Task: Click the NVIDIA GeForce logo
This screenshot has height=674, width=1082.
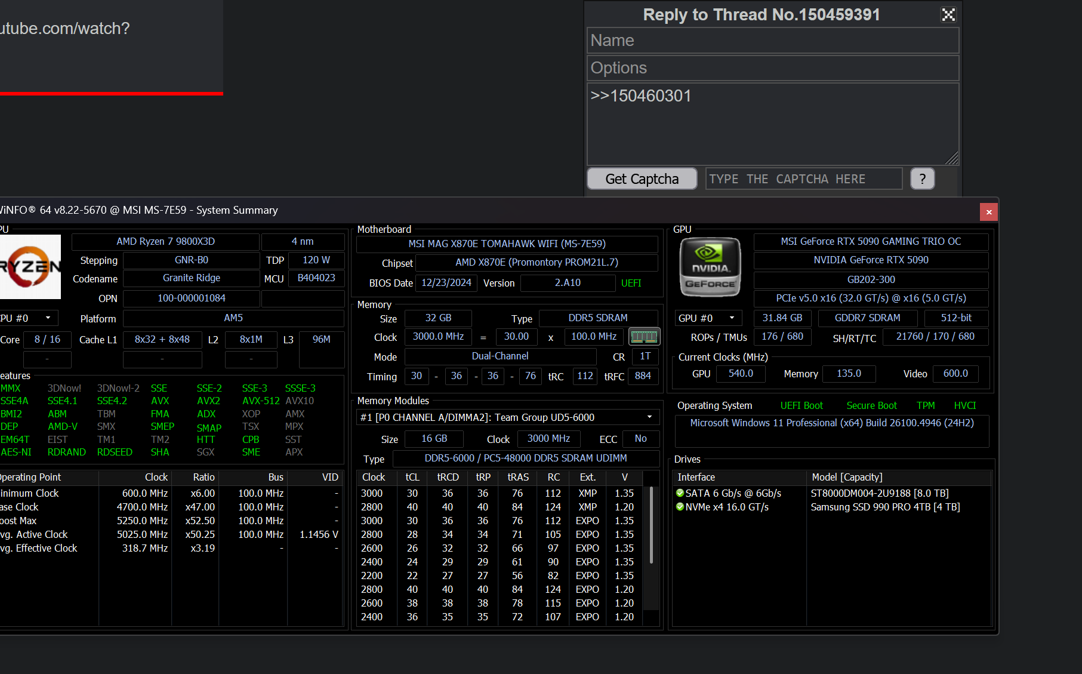Action: [x=710, y=267]
